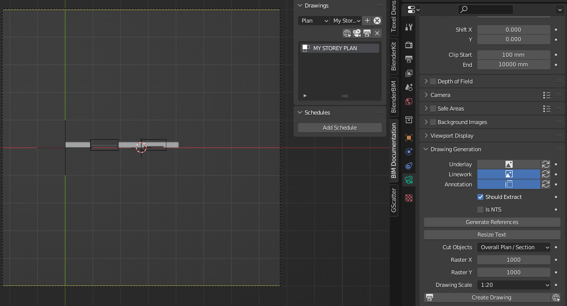Open the Output properties tab
This screenshot has height=306, width=567.
408,59
